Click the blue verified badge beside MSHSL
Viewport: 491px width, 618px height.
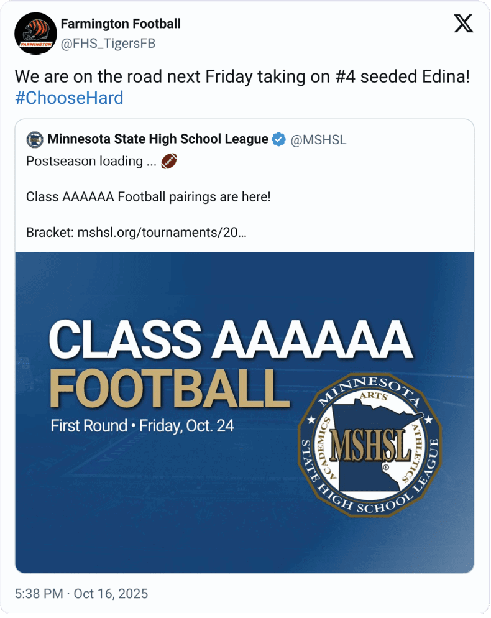tap(280, 140)
